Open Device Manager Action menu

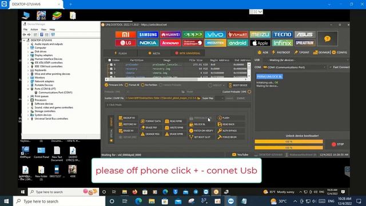34,29
